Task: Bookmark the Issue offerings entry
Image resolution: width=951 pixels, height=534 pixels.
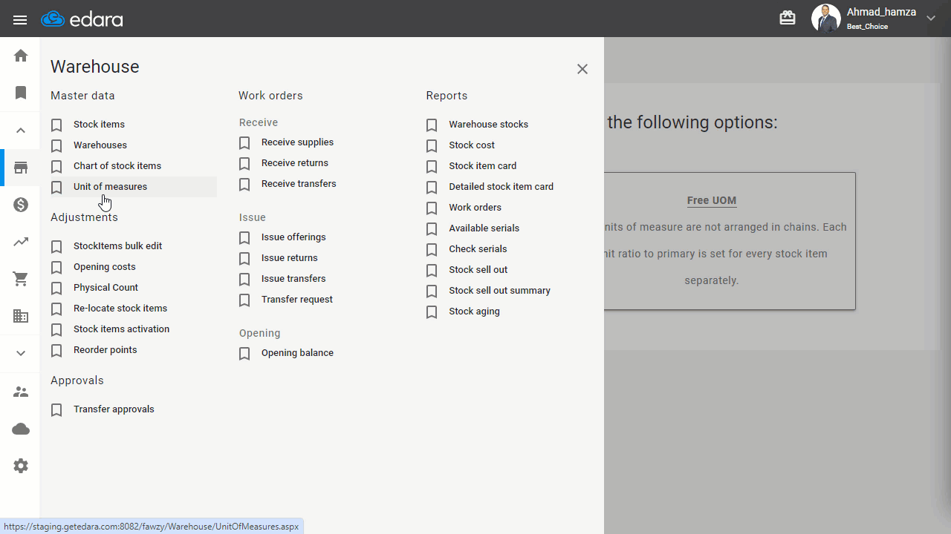Action: pos(244,238)
